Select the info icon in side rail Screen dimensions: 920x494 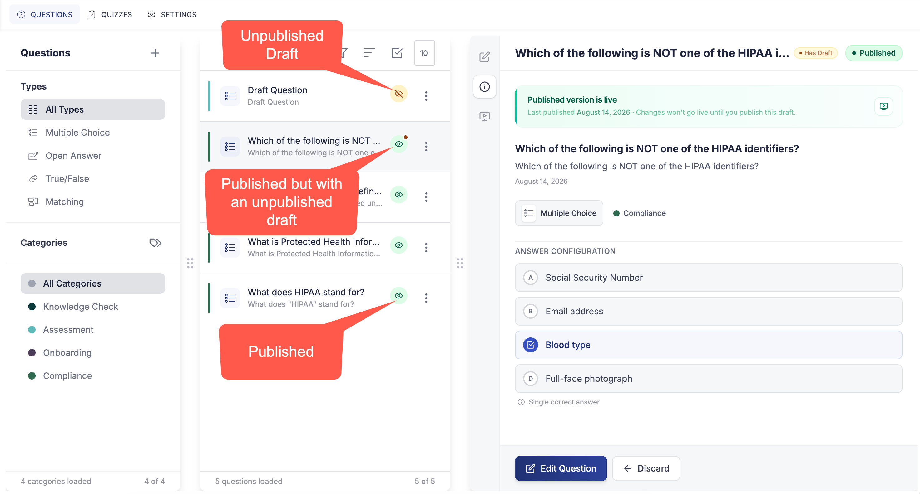(x=484, y=87)
